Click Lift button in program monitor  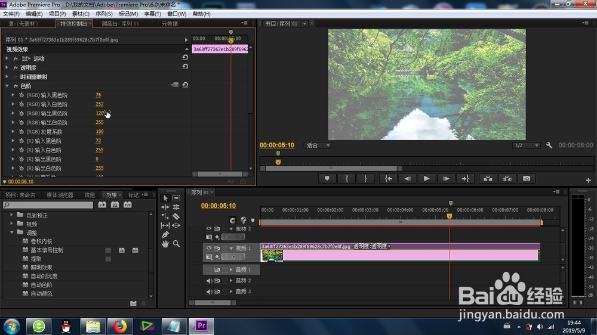pyautogui.click(x=488, y=178)
